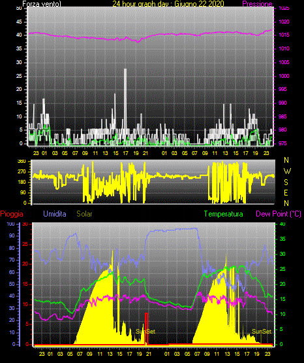Click the "Dew Point (°C)" legend label
This screenshot has height=363, width=304.
coord(279,214)
